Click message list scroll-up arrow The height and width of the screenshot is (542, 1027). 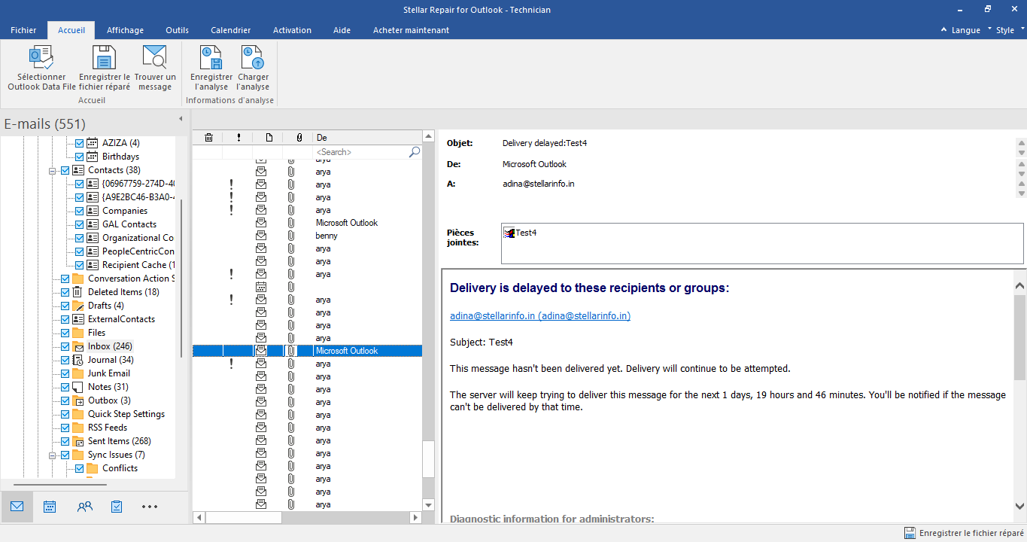pos(428,137)
